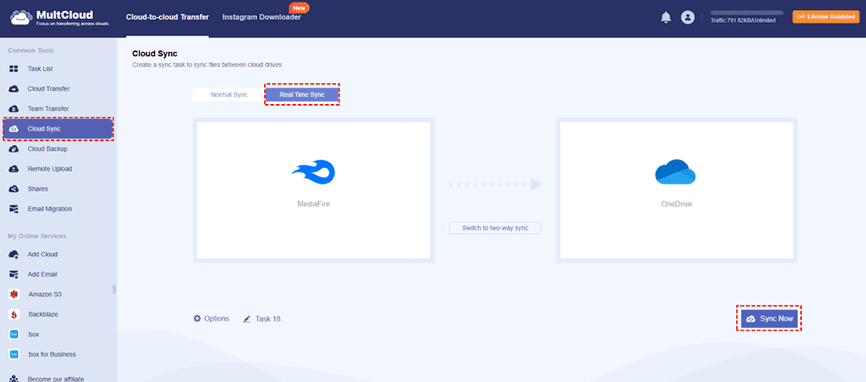Click the Cloud Backup sidebar icon
This screenshot has width=866, height=382.
click(14, 149)
